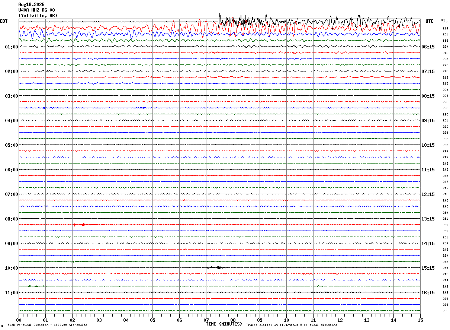Click the date text Aug18,2026
This screenshot has height=330, width=450.
click(31, 4)
